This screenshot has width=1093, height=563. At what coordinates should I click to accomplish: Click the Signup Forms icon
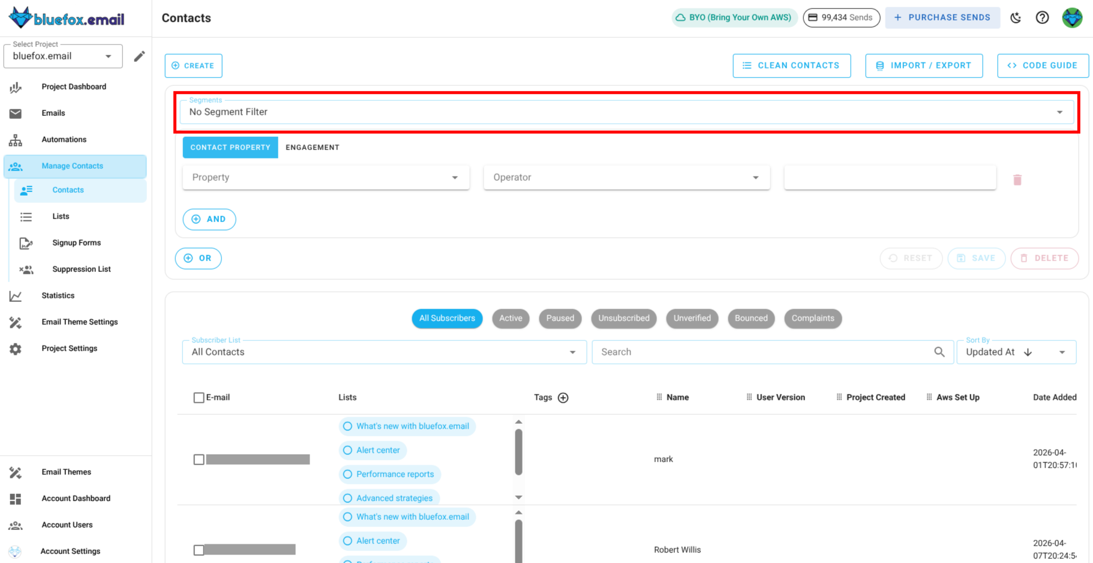point(26,243)
